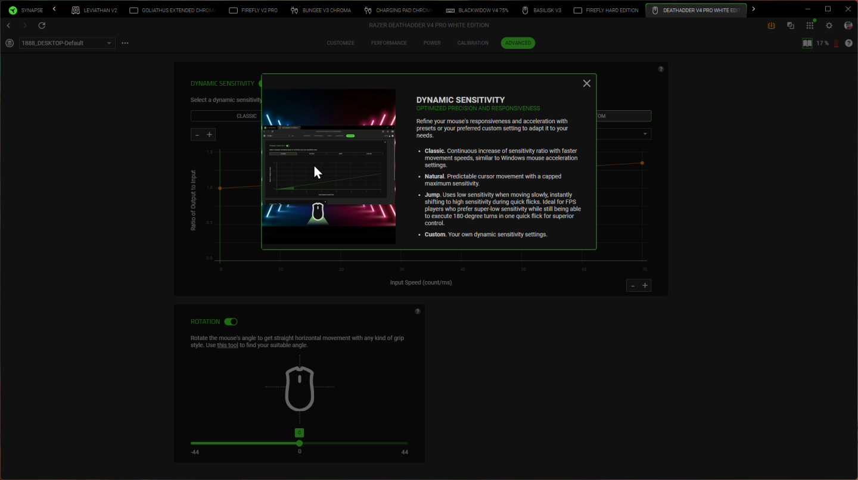Click the Basilisk V3 mouse icon
This screenshot has width=858, height=480.
point(525,10)
